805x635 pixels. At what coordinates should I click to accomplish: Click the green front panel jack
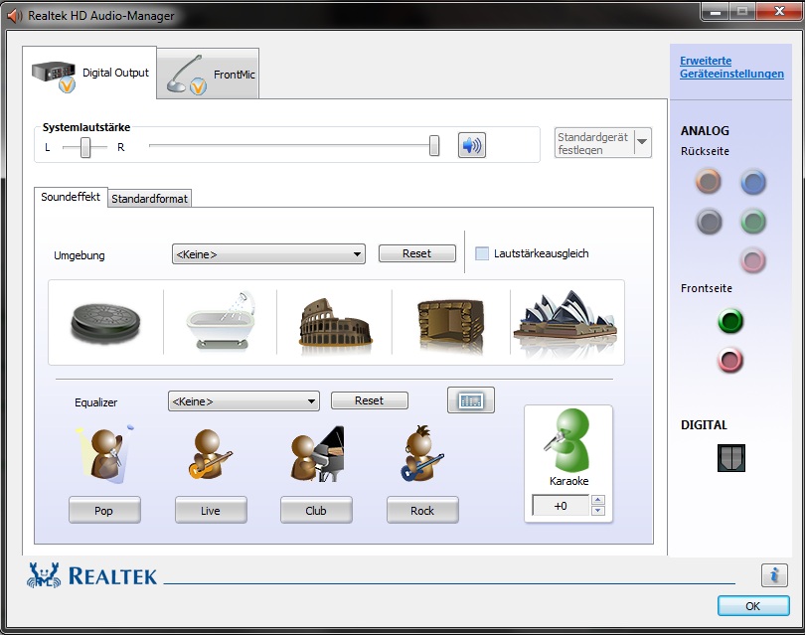(730, 321)
